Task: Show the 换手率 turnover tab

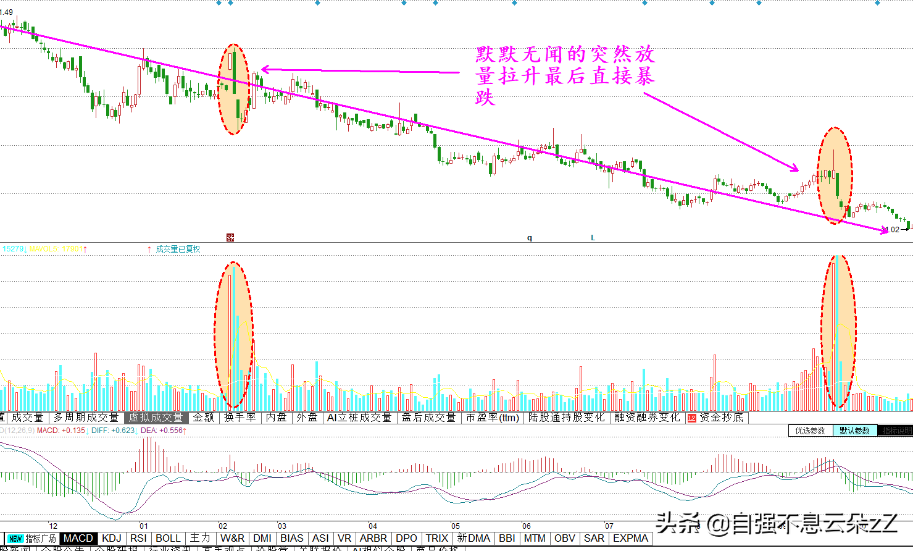Action: click(240, 418)
